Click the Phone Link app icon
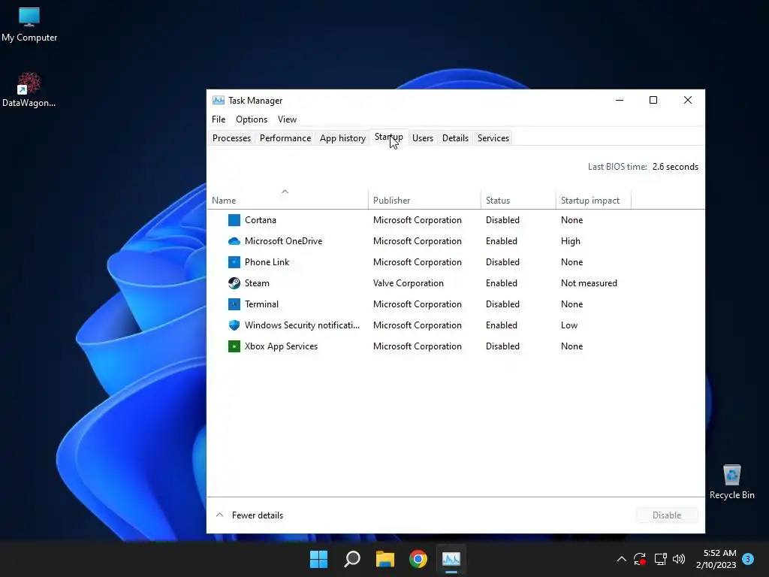This screenshot has height=577, width=769. point(234,262)
